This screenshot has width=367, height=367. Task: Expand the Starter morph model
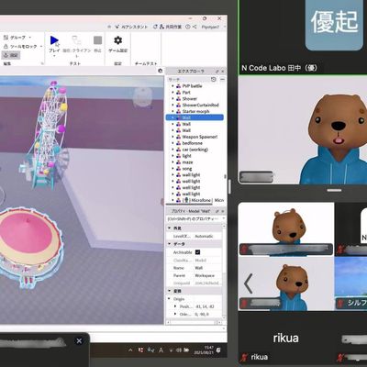172,111
